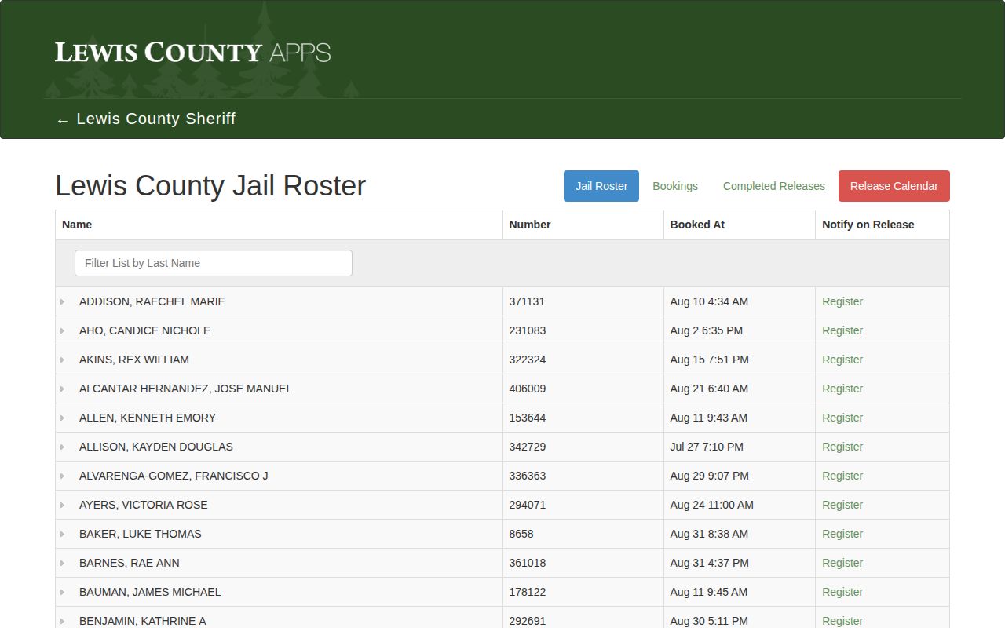
Task: Register for Bauman, James Michael release notification
Action: click(x=842, y=592)
